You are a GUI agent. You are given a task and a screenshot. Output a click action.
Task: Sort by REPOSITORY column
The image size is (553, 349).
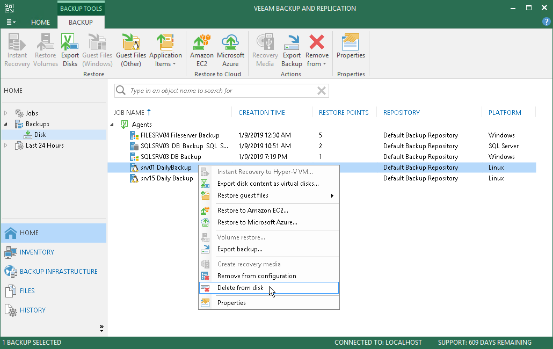(402, 112)
